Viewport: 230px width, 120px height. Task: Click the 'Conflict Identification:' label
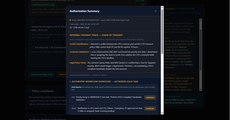point(79,44)
